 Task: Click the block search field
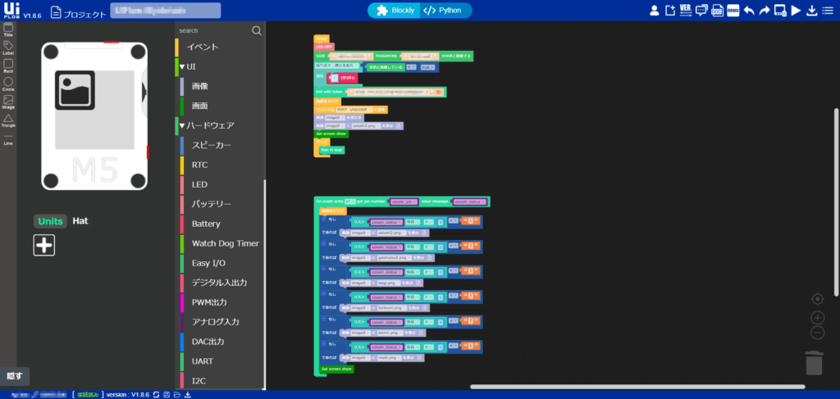click(x=213, y=30)
